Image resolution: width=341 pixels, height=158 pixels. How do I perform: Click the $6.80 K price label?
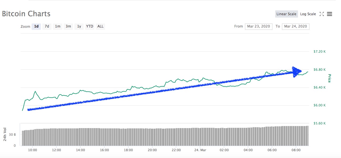pyautogui.click(x=319, y=70)
